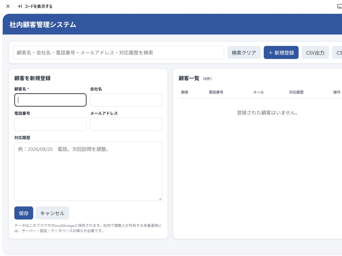Click the 顧客を新規登録 heading
The width and height of the screenshot is (342, 256).
coord(33,78)
